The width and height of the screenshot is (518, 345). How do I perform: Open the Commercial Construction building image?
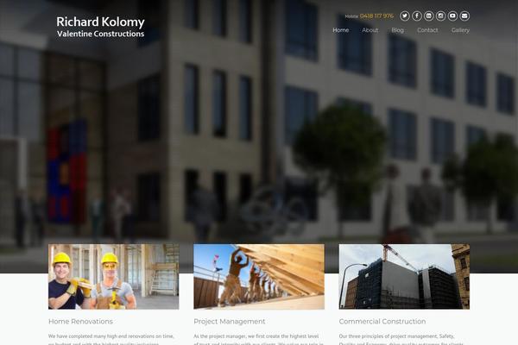point(404,277)
